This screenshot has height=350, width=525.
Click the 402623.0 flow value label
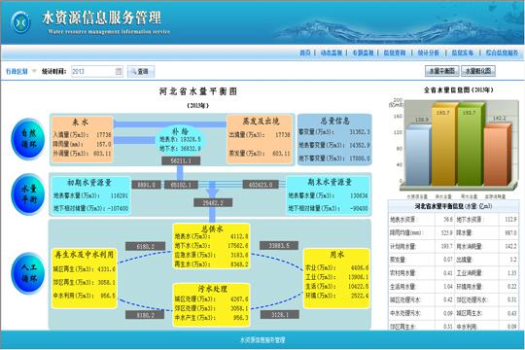261,185
